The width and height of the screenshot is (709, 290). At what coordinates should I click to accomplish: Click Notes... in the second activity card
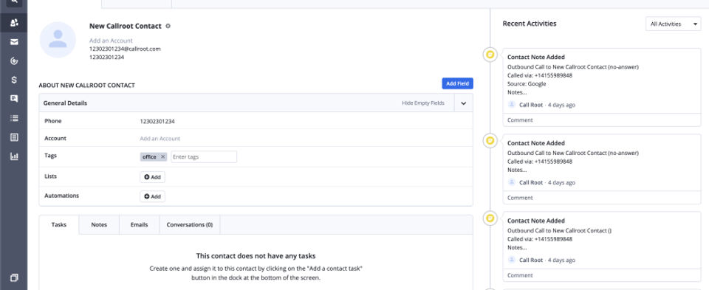click(x=517, y=170)
